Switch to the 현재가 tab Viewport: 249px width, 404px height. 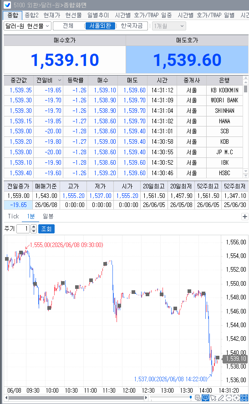point(52,15)
